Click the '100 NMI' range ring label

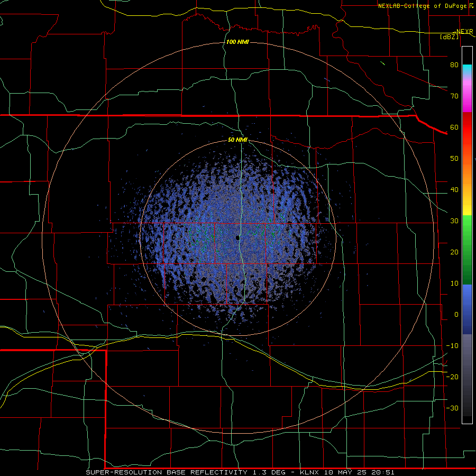coord(237,42)
